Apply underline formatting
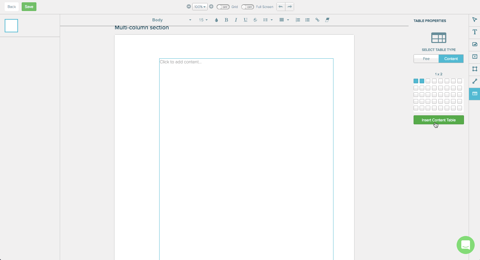Screen dimensions: 480x260 [x=245, y=20]
